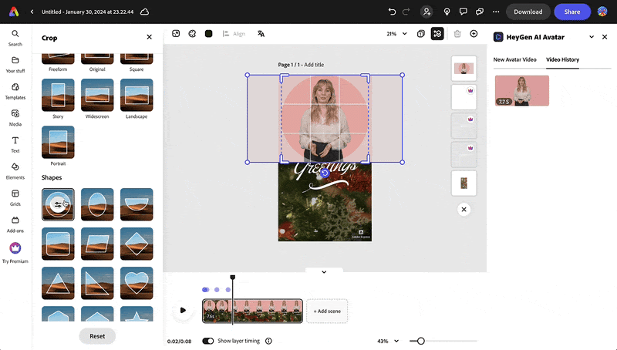
Task: Open the chat bubbles icon in the top bar
Action: [x=479, y=12]
